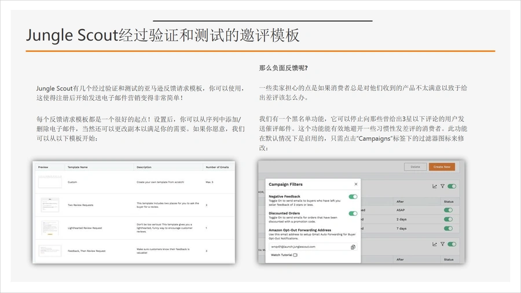Select the "Lighthearted Review Request" template name
Screen dimensions: 521x293
pyautogui.click(x=85, y=228)
